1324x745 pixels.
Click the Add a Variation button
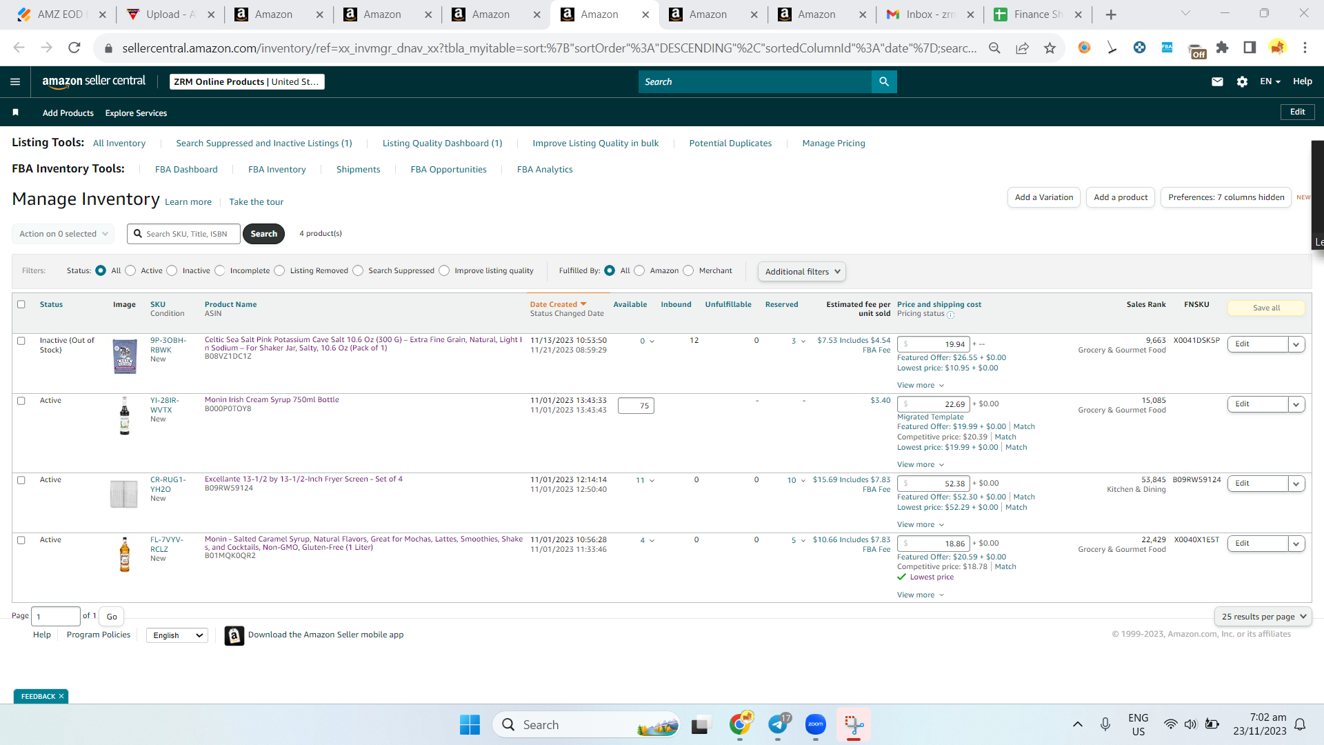click(1044, 197)
